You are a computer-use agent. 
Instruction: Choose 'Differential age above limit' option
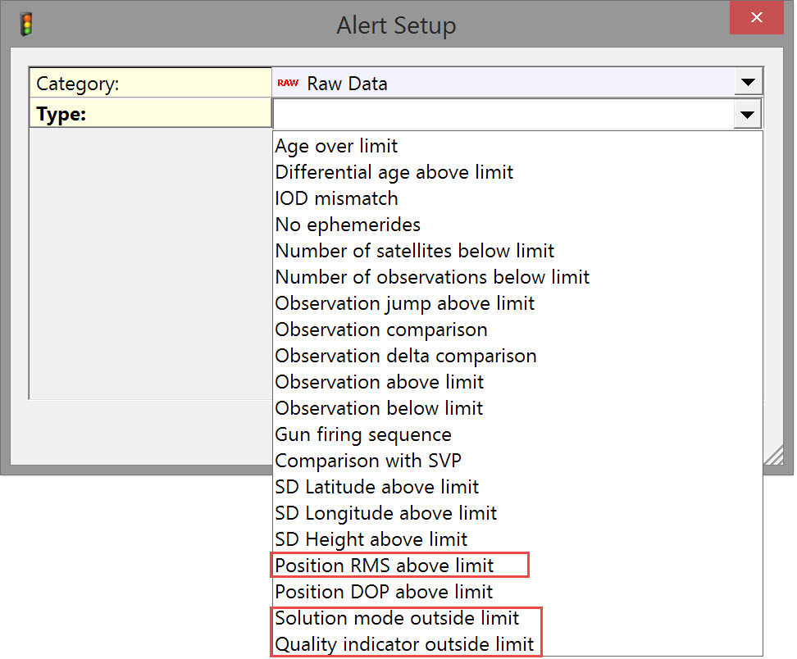click(x=394, y=172)
